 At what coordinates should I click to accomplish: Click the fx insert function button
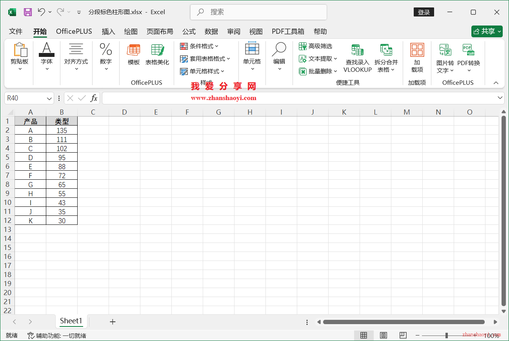tap(94, 98)
